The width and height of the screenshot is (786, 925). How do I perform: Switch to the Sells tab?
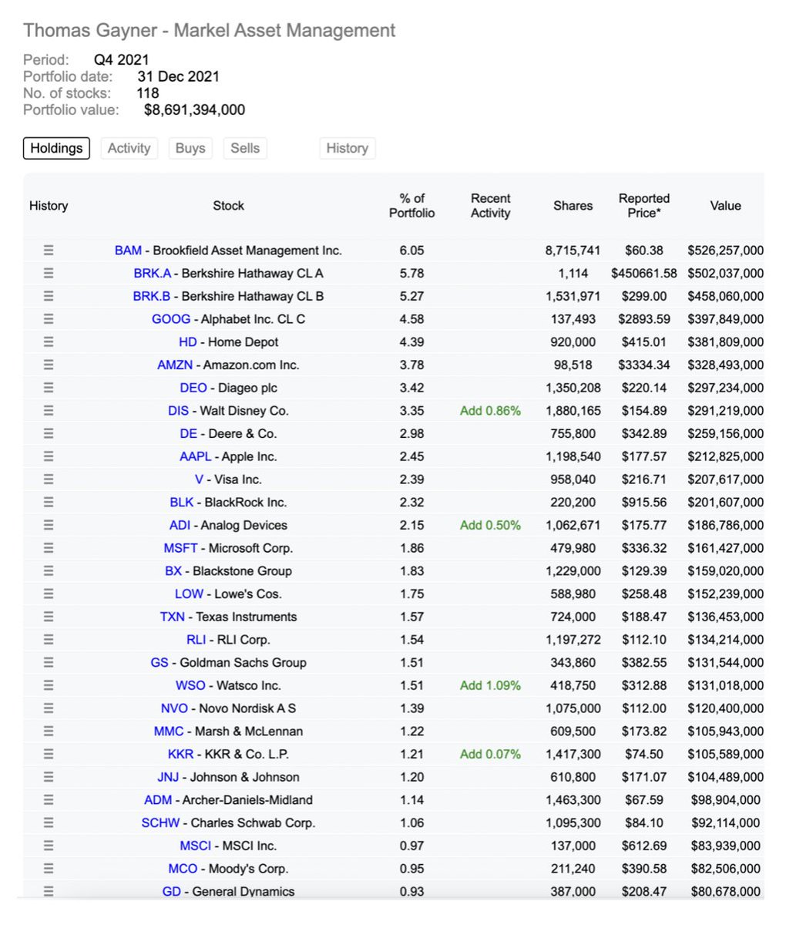click(x=245, y=148)
